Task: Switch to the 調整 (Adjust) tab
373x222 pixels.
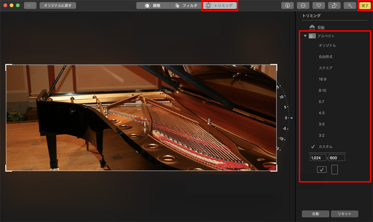Action: [x=153, y=6]
